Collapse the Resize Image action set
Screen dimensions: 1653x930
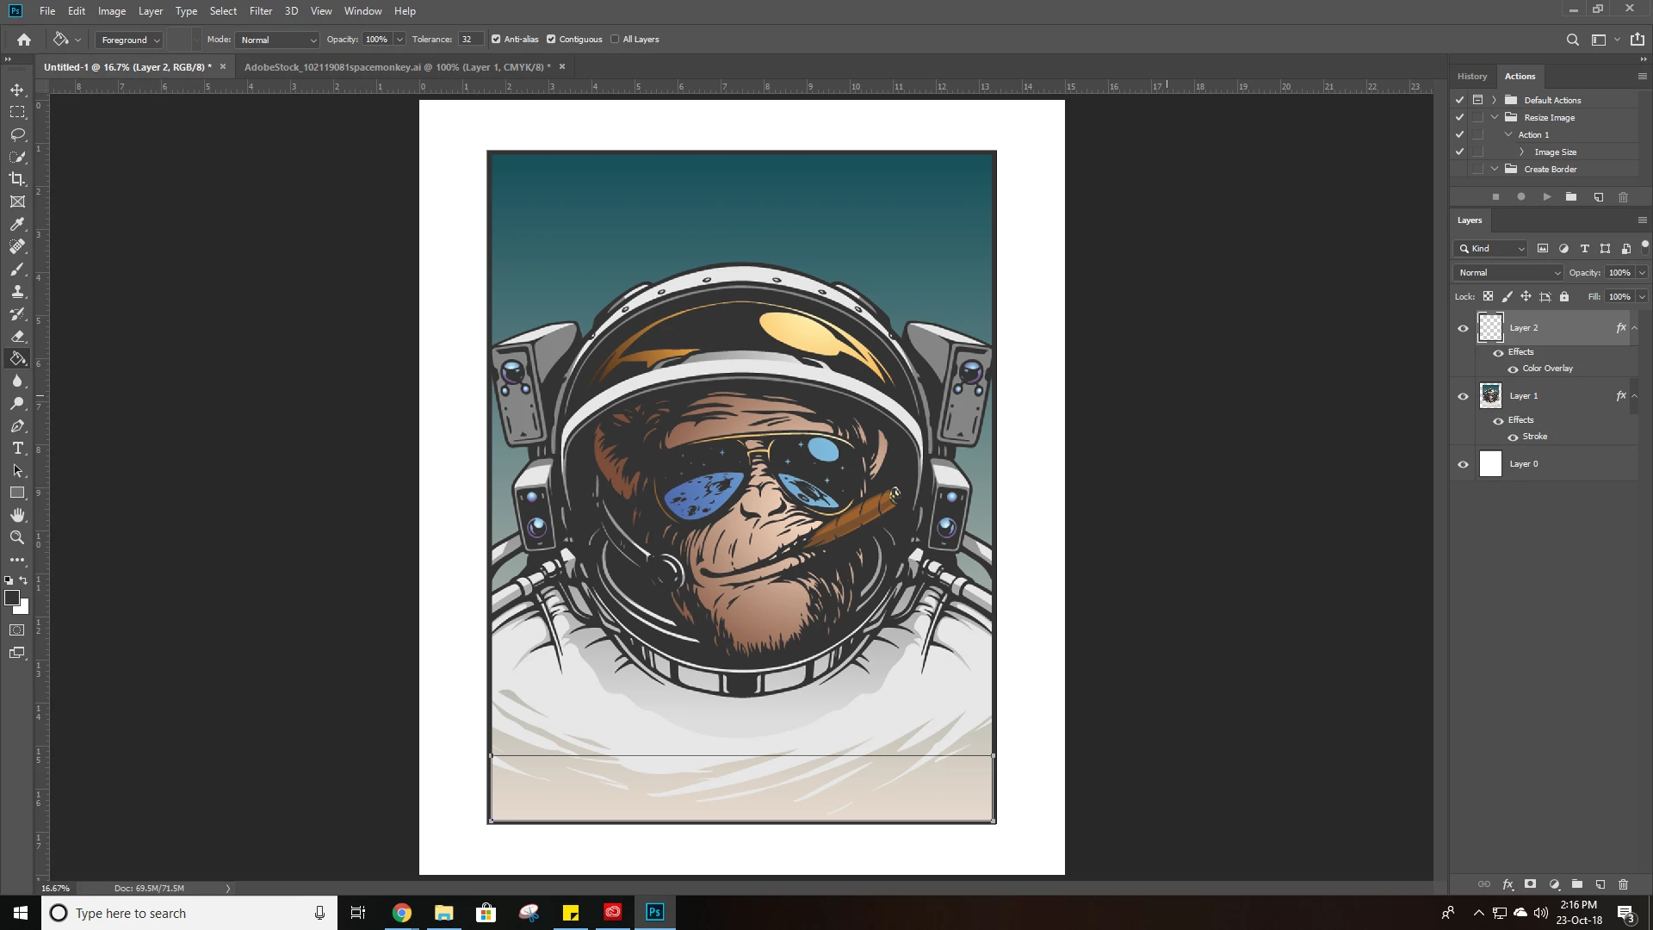1495,118
